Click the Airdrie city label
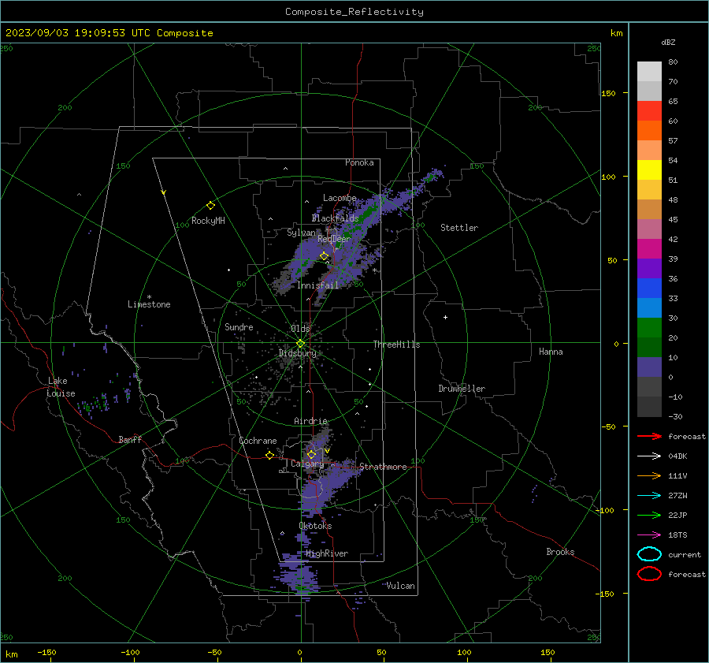Screen dimensions: 709x663 (310, 421)
